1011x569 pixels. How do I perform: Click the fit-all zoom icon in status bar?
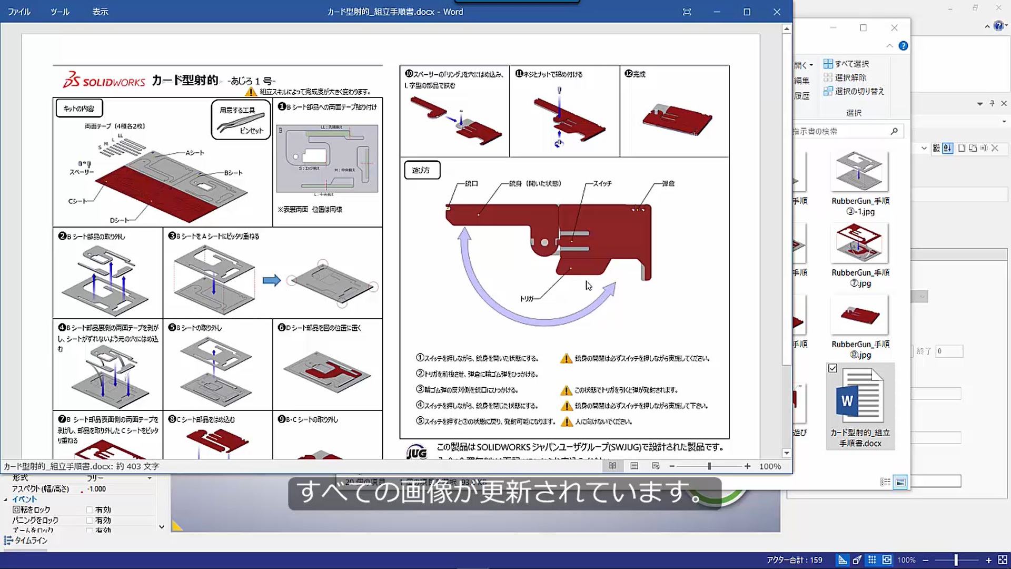point(1003,560)
